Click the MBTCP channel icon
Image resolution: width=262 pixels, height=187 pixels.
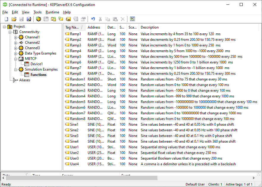tap(21, 59)
